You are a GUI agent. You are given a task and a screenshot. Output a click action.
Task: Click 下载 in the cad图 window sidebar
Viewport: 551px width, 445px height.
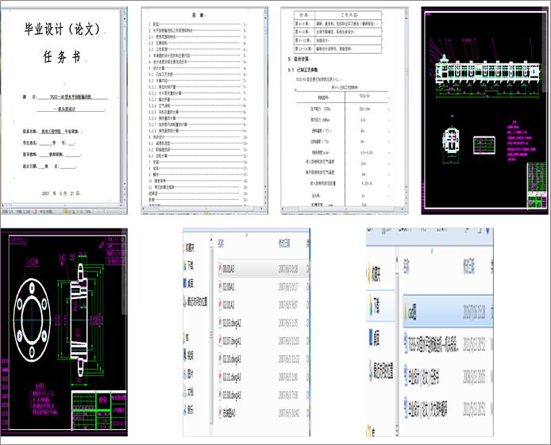click(376, 305)
